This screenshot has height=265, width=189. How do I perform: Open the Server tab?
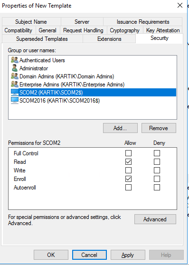coord(82,22)
